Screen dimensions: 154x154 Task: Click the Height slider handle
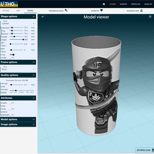[x=14, y=37]
